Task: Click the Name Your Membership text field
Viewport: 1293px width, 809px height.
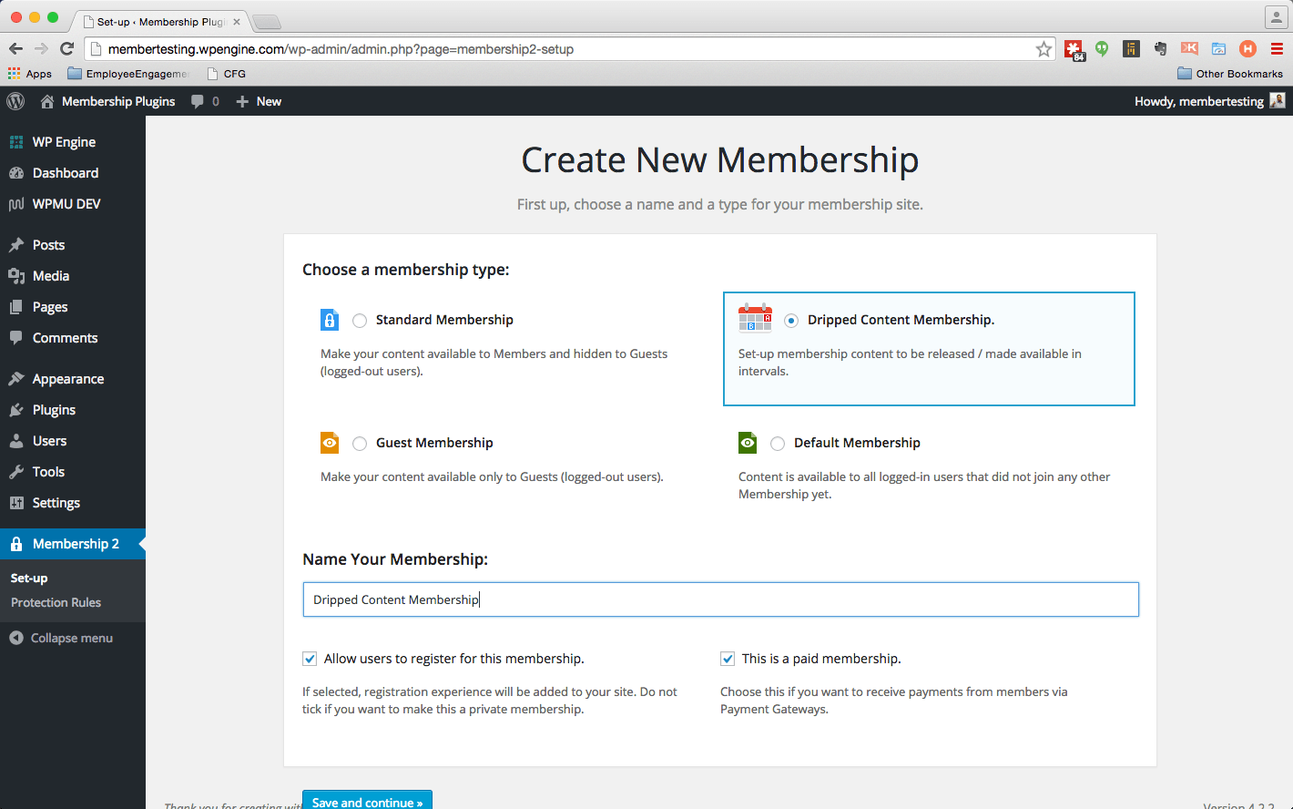Action: point(719,599)
